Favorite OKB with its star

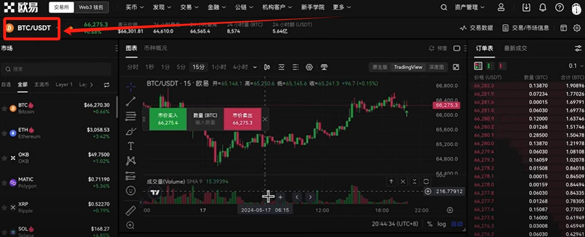click(x=5, y=158)
